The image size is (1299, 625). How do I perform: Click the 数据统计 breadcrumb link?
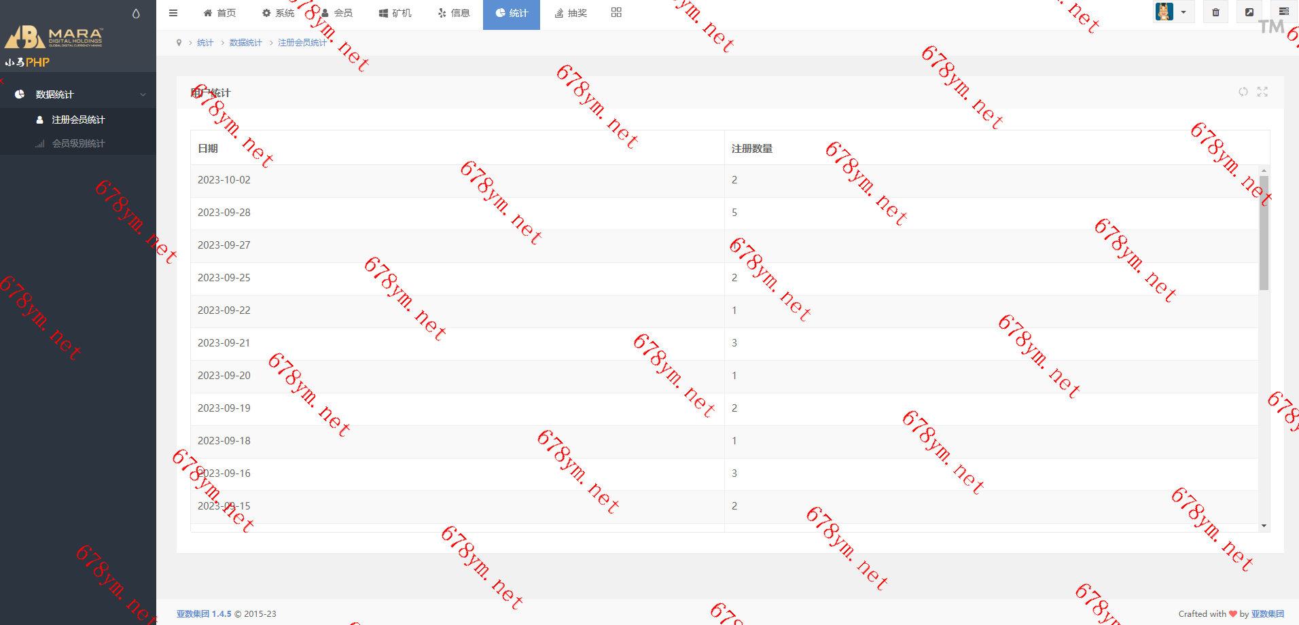point(245,43)
